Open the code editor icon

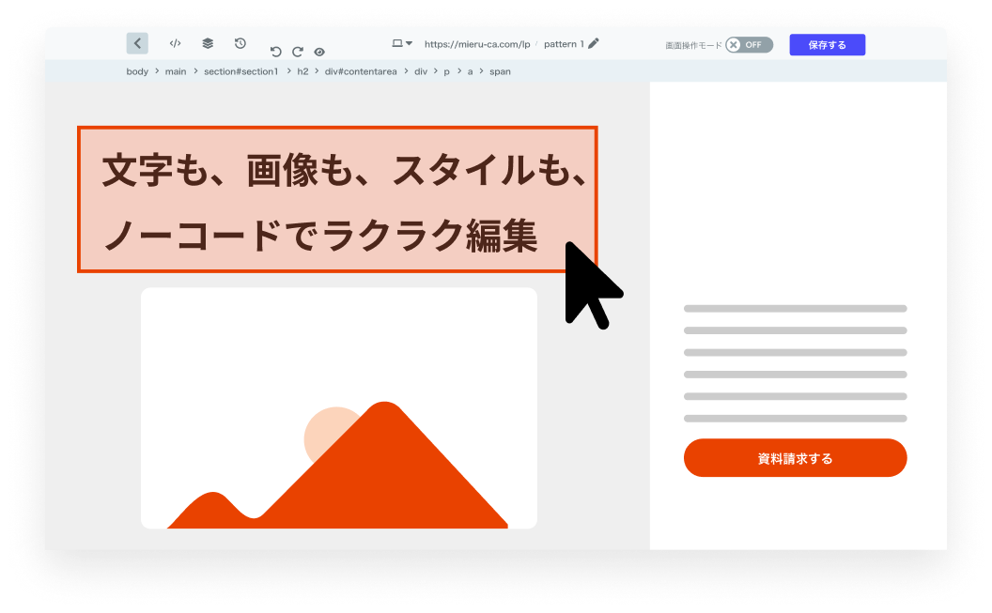click(175, 43)
